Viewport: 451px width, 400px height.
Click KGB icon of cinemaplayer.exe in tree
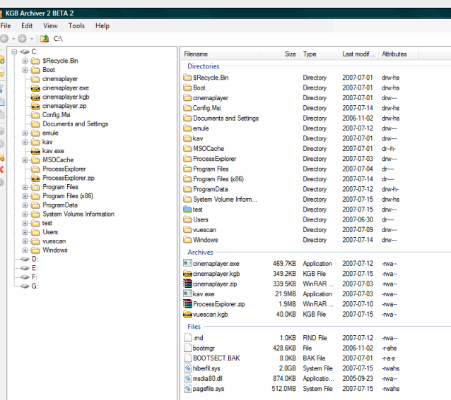point(35,88)
